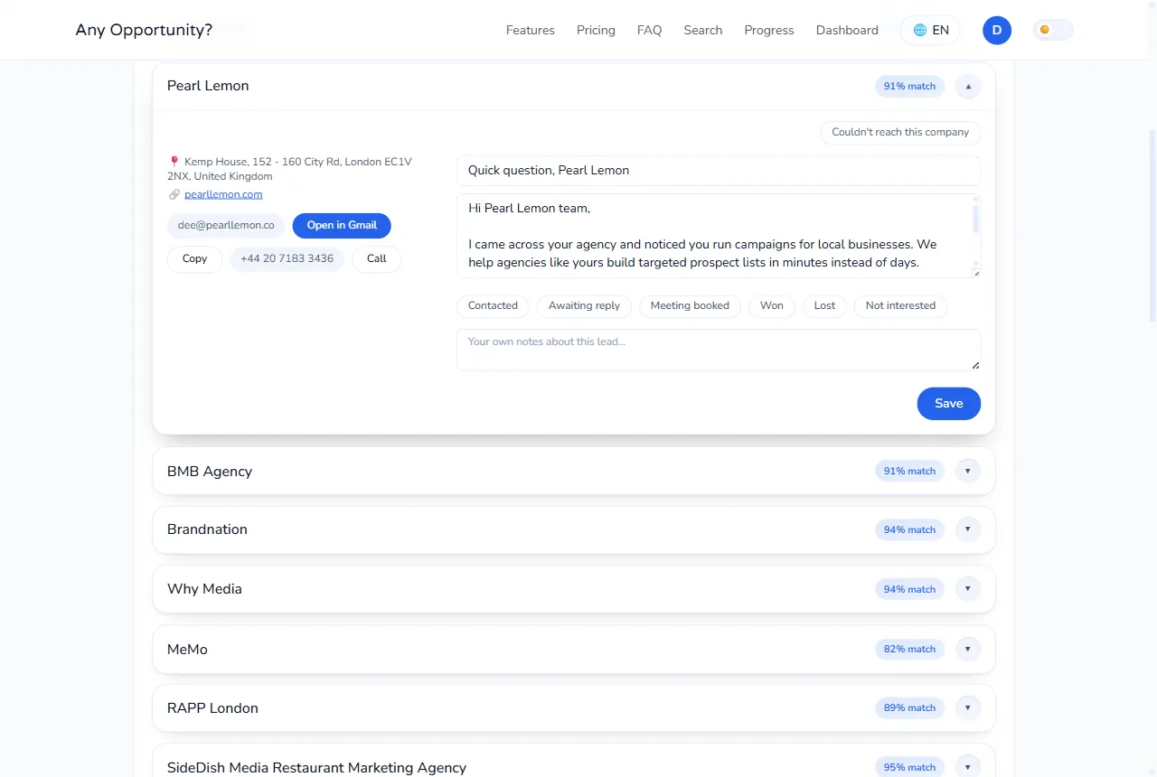1157x777 pixels.
Task: Click the globe language icon
Action: click(920, 30)
